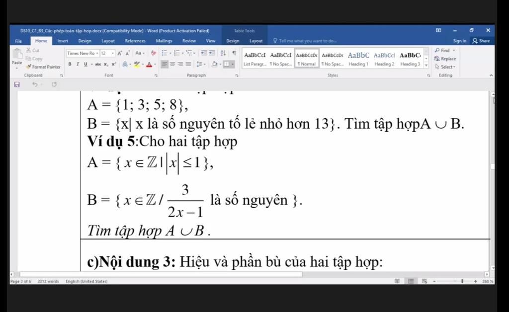Save the document from the quick access toolbar
Image resolution: width=509 pixels, height=312 pixels.
click(x=17, y=84)
